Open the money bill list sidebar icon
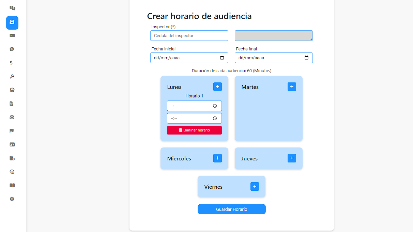The image size is (413, 235). pyautogui.click(x=12, y=35)
